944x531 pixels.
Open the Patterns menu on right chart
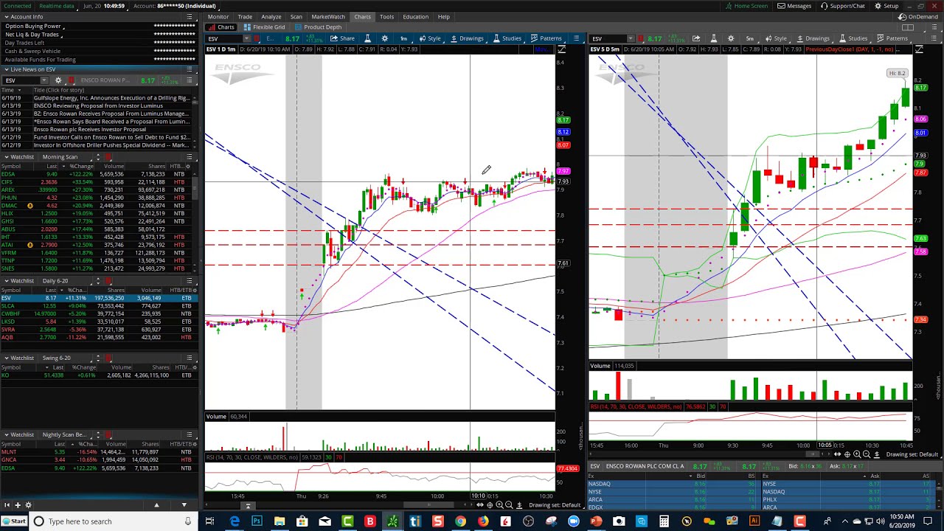[x=892, y=38]
